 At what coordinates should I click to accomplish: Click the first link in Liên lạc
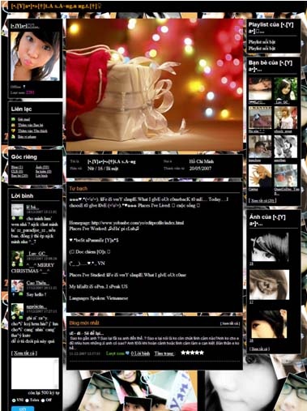23,119
